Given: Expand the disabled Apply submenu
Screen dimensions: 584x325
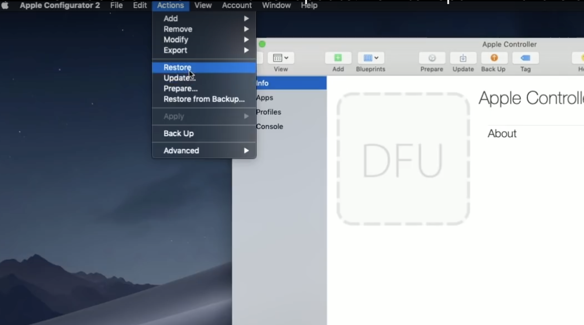Looking at the screenshot, I should (204, 116).
